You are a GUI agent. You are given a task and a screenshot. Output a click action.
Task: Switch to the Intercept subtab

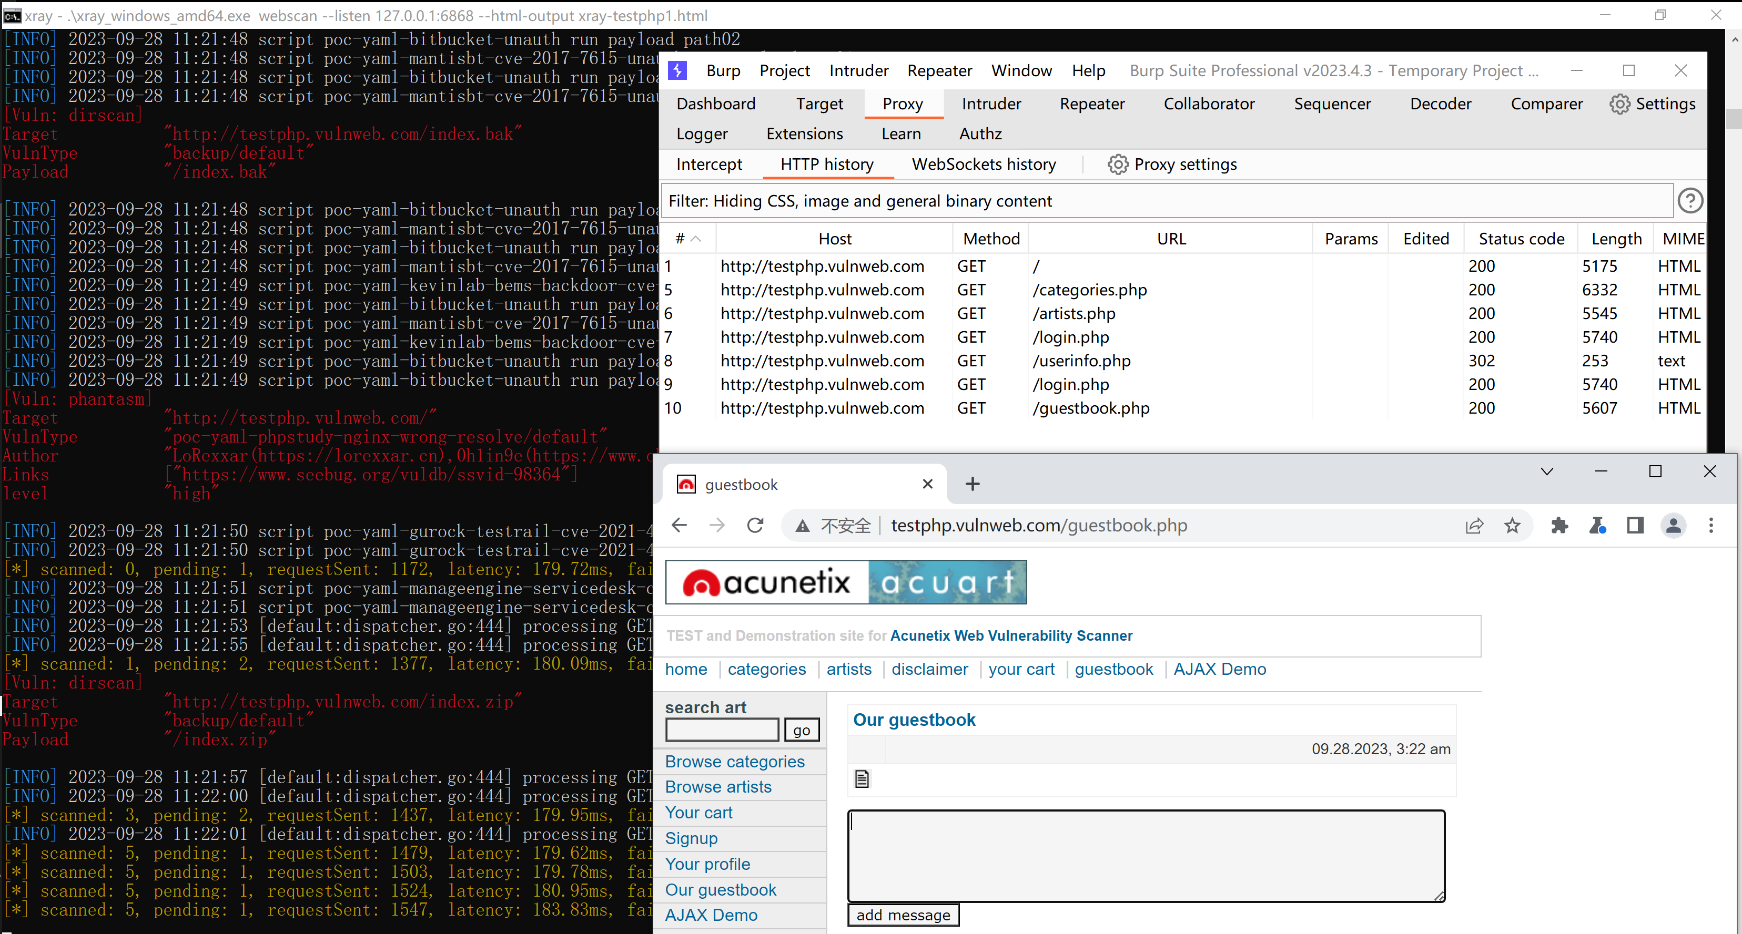point(708,164)
